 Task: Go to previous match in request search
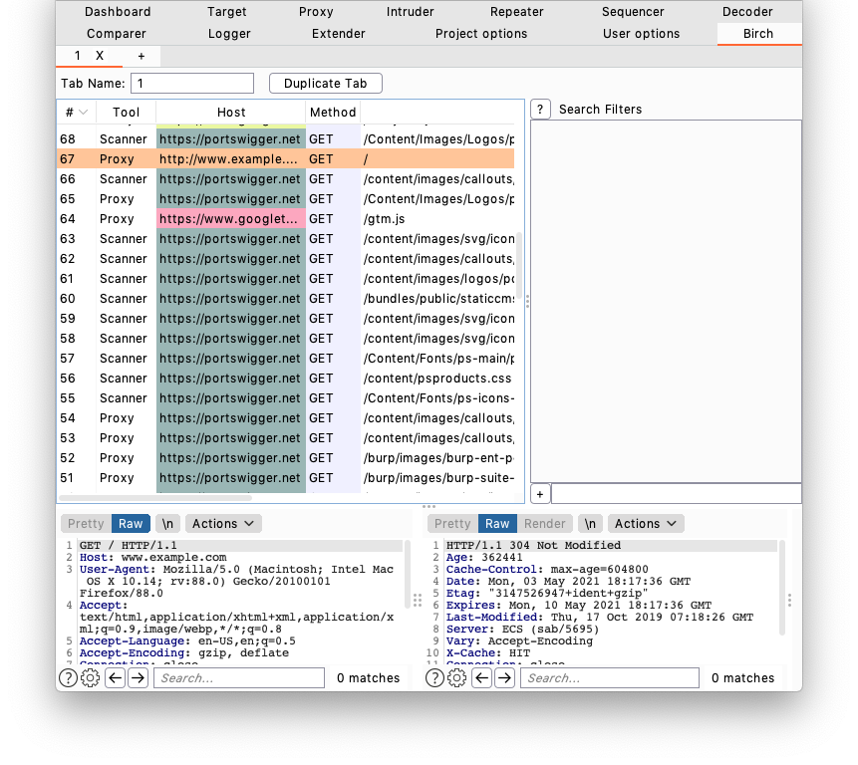(115, 678)
